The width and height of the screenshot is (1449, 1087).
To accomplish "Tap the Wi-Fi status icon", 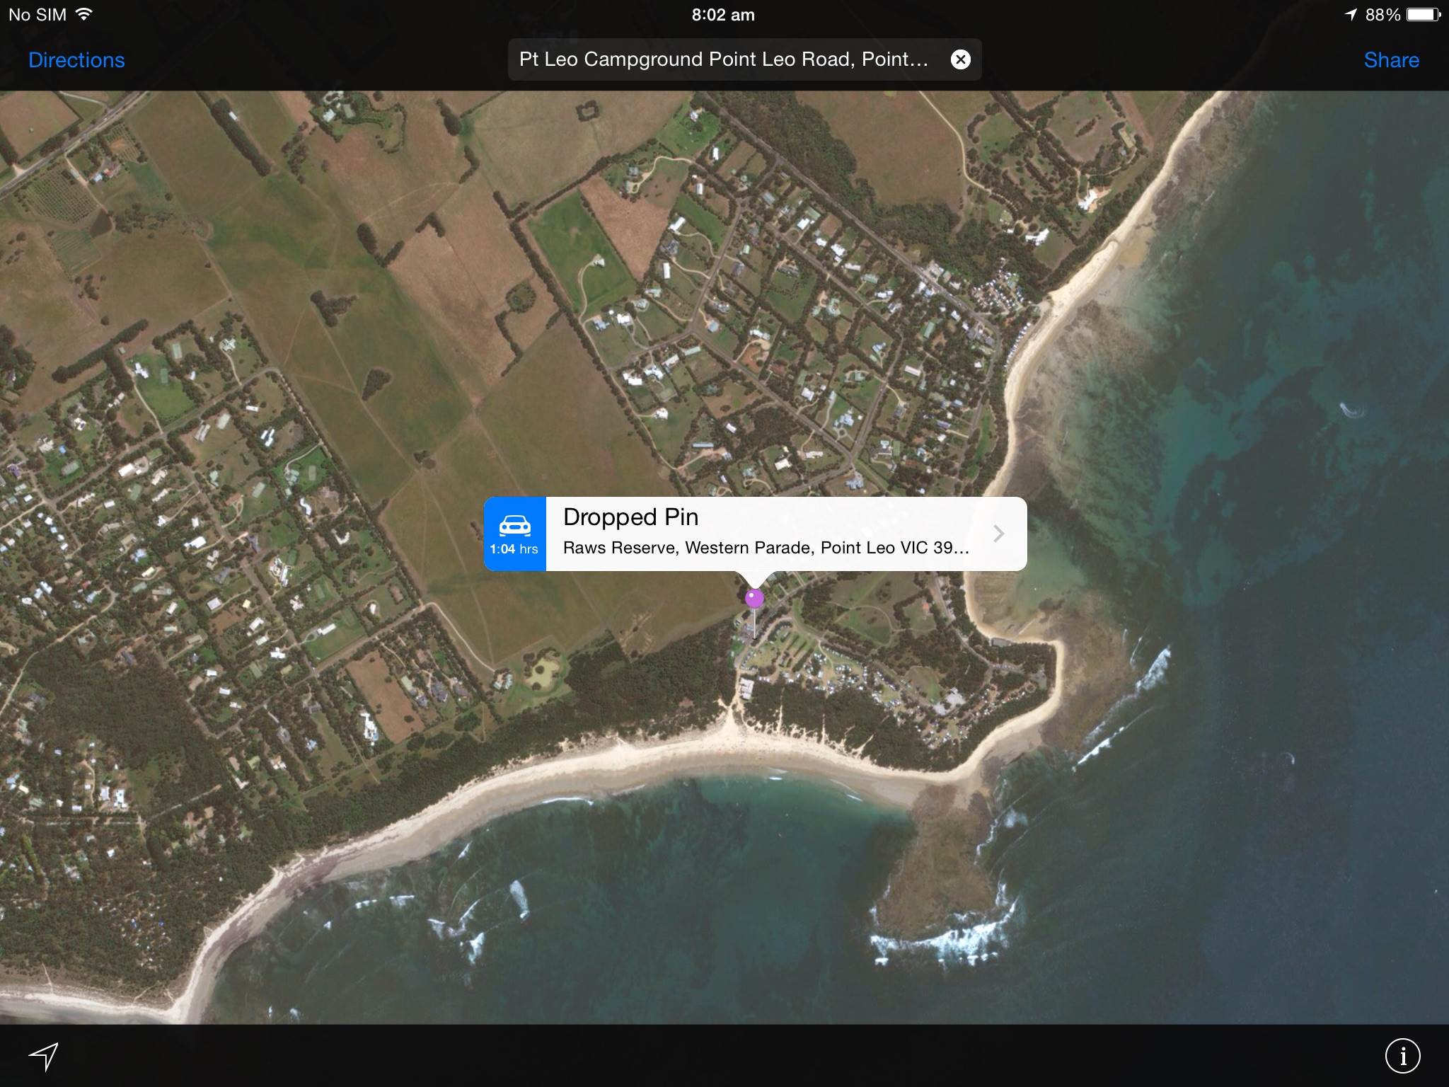I will click(84, 14).
